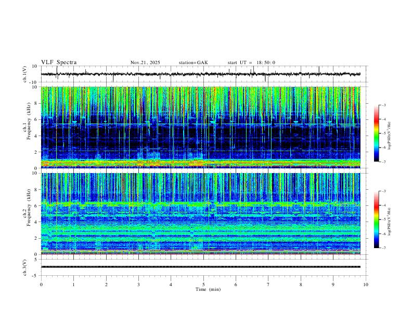
Task: Click the ch.1 spectrogram's 4 kHz tick label
Action: 36,136
